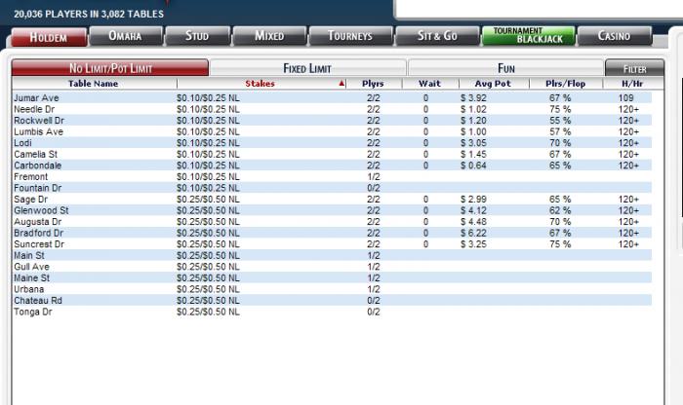Image resolution: width=683 pixels, height=405 pixels.
Task: Switch to the Holdem tab
Action: [x=49, y=36]
